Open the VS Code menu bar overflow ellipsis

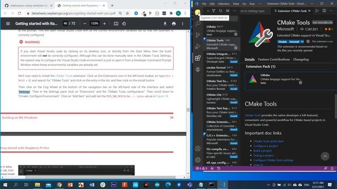coord(260,4)
